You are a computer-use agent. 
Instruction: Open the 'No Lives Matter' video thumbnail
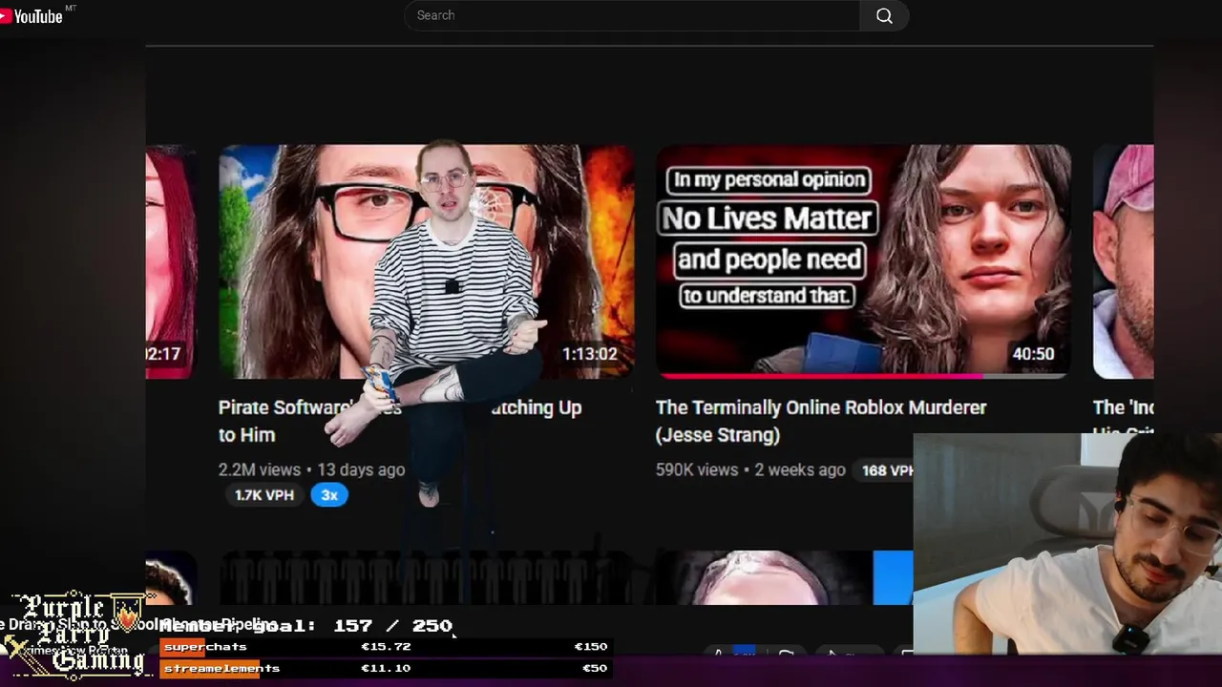pyautogui.click(x=863, y=261)
